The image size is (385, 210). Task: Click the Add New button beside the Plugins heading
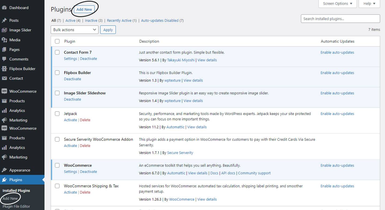(84, 9)
